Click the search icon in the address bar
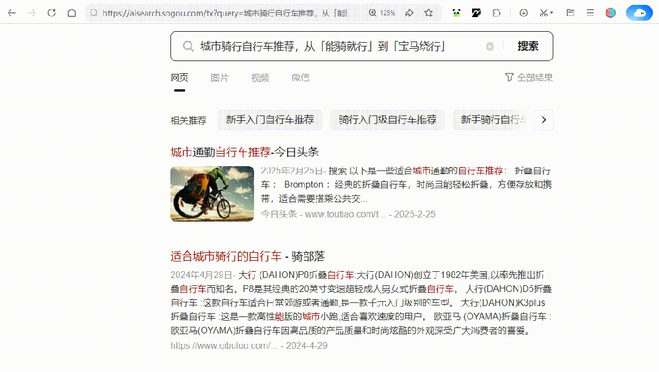Image resolution: width=659 pixels, height=372 pixels. (94, 13)
